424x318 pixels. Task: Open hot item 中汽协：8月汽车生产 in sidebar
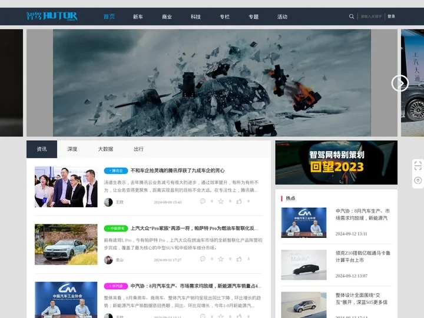(x=362, y=214)
